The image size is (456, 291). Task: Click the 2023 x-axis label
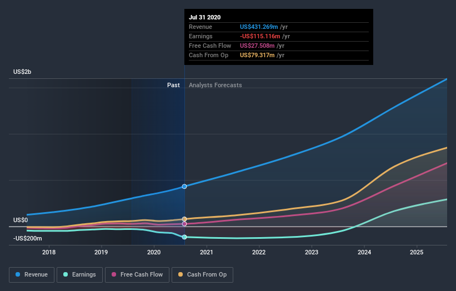click(312, 252)
